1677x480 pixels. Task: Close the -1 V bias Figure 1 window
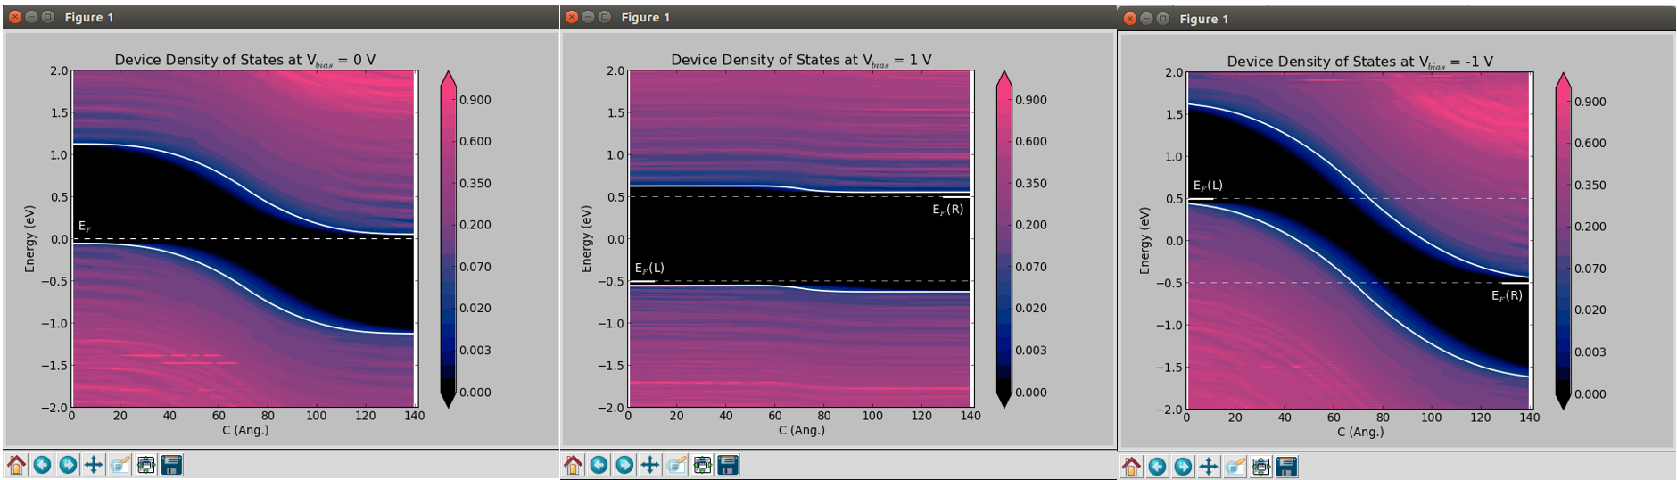point(1130,19)
